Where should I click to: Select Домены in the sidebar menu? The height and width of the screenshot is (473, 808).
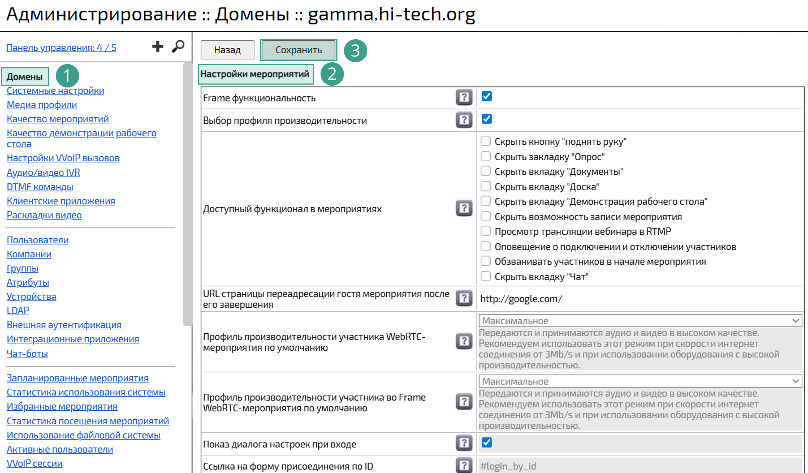pyautogui.click(x=25, y=77)
